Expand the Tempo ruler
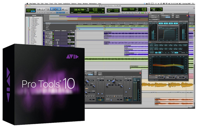This screenshot has width=197, height=128. coord(44,26)
